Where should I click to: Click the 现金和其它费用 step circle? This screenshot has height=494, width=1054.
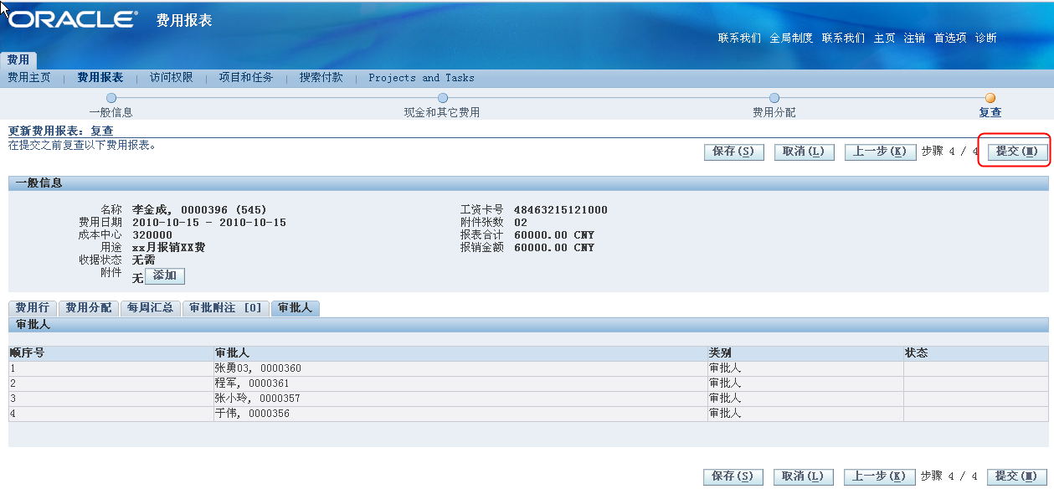coord(441,97)
